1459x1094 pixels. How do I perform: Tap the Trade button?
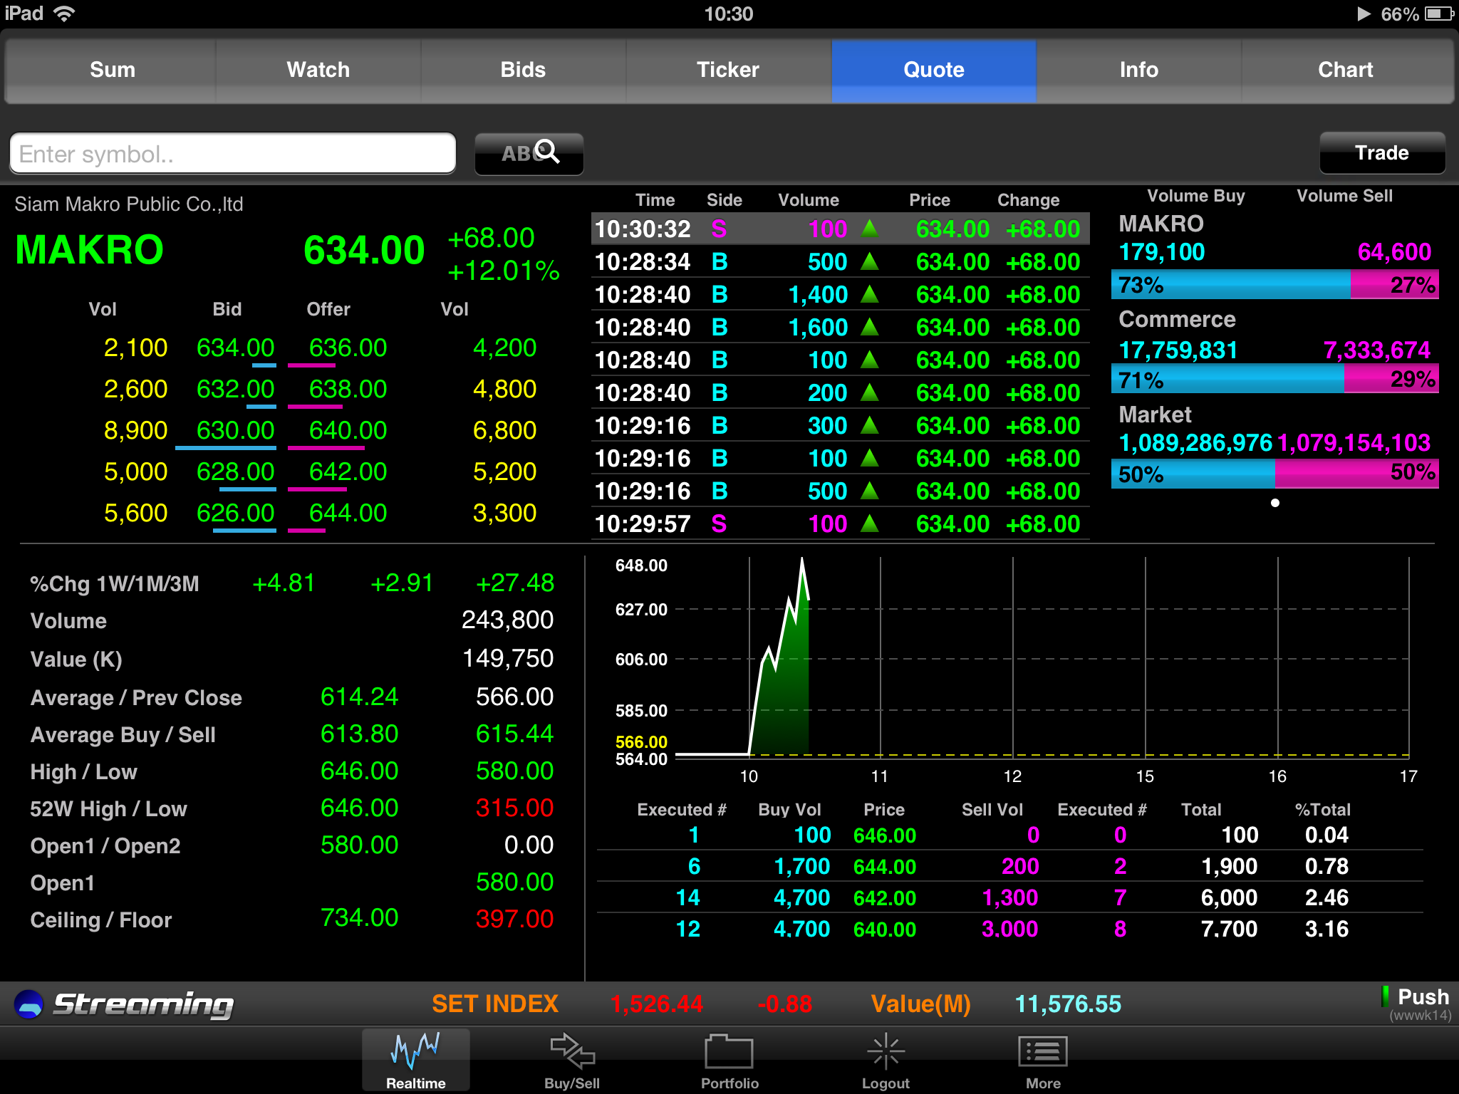1382,153
